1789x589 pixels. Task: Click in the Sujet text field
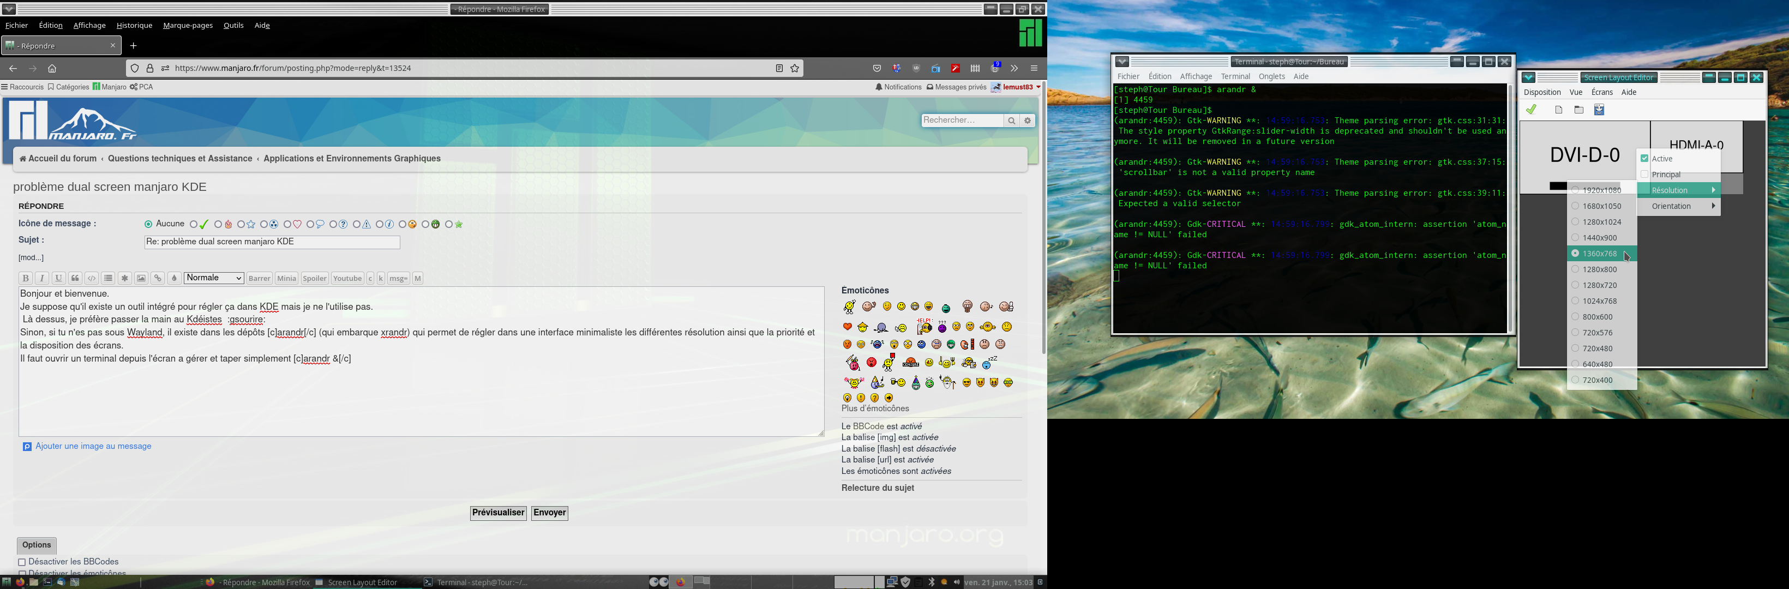coord(272,242)
